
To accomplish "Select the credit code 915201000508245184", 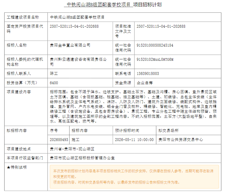I will (155, 45).
